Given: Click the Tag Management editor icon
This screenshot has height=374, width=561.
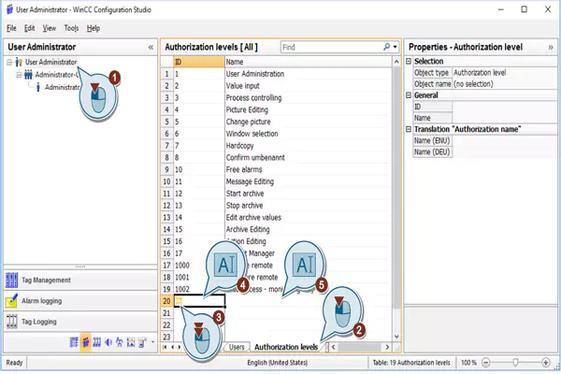Looking at the screenshot, I should [11, 280].
